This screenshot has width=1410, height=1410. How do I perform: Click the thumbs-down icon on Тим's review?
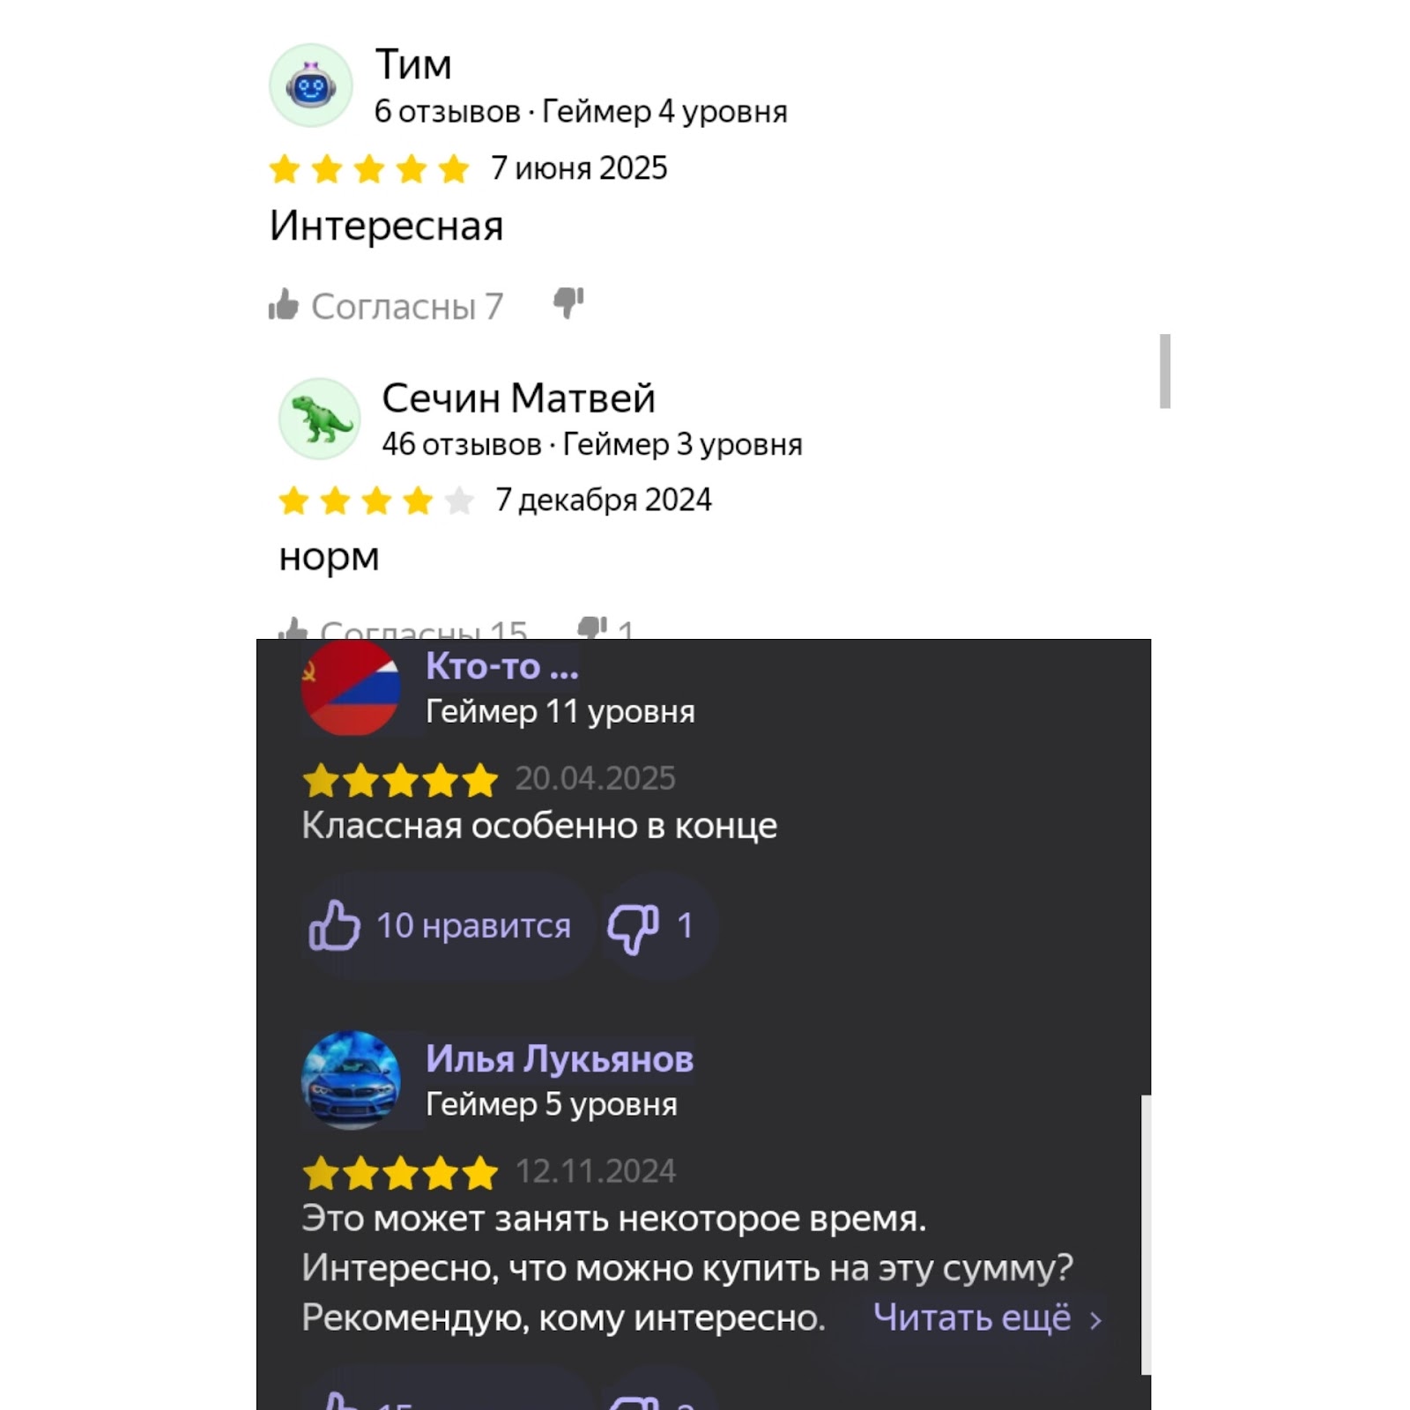point(568,304)
